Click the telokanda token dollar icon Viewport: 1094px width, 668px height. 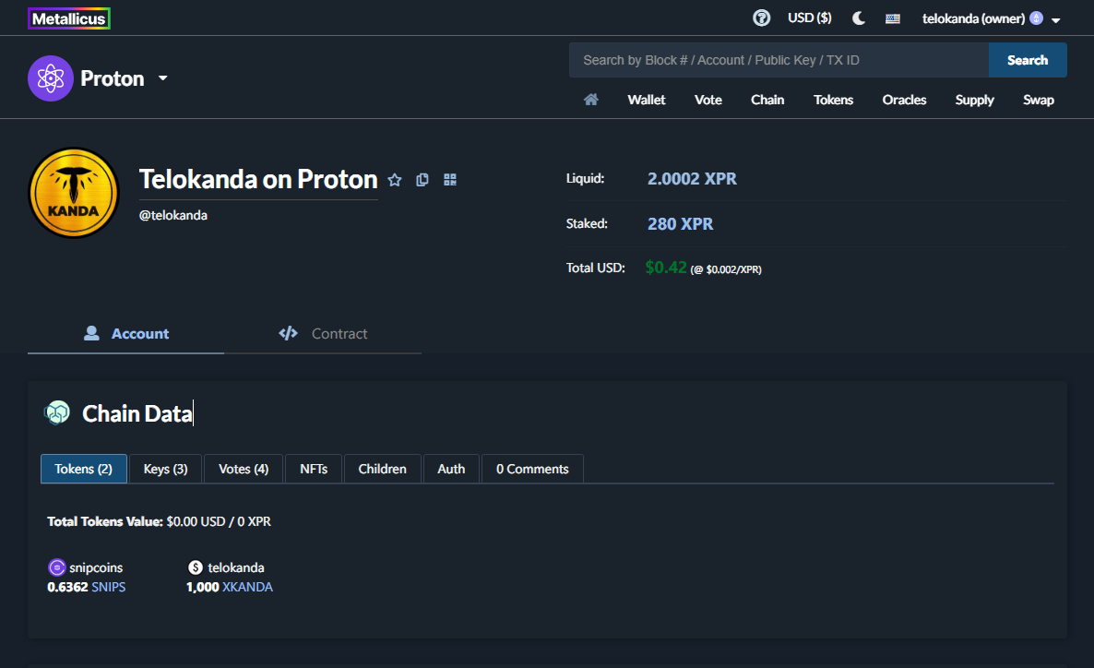(x=196, y=567)
